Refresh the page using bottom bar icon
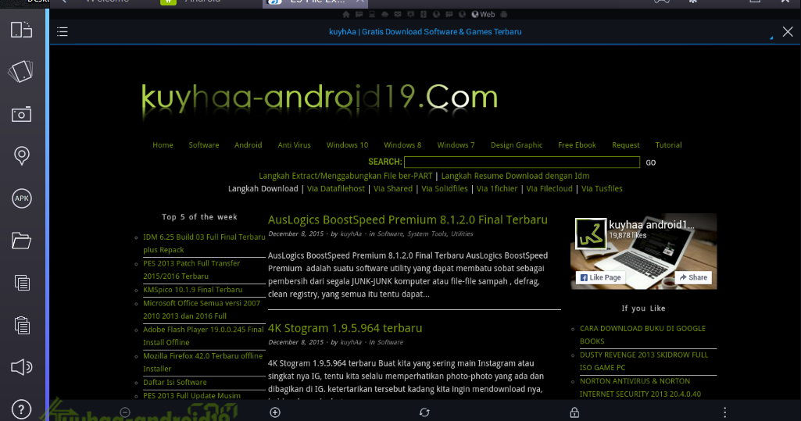This screenshot has height=421, width=801. coord(424,412)
